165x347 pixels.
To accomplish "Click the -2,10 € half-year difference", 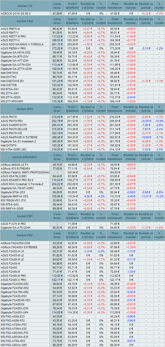I will 146,48.
